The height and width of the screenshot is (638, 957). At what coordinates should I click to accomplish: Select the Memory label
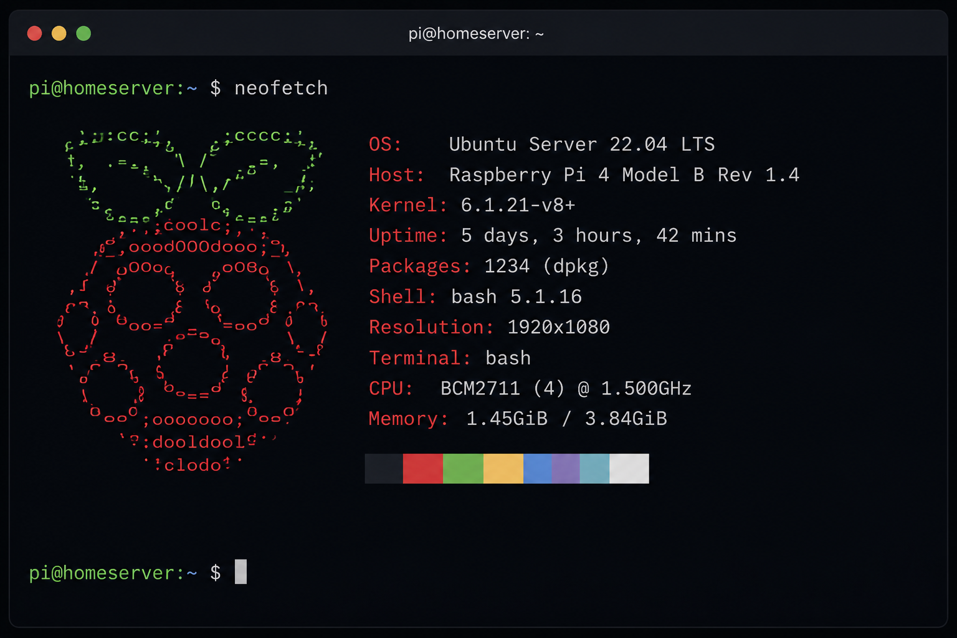click(408, 419)
